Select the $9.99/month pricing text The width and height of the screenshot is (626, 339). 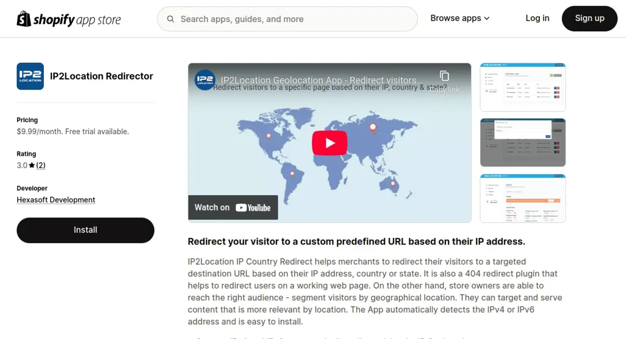click(73, 131)
